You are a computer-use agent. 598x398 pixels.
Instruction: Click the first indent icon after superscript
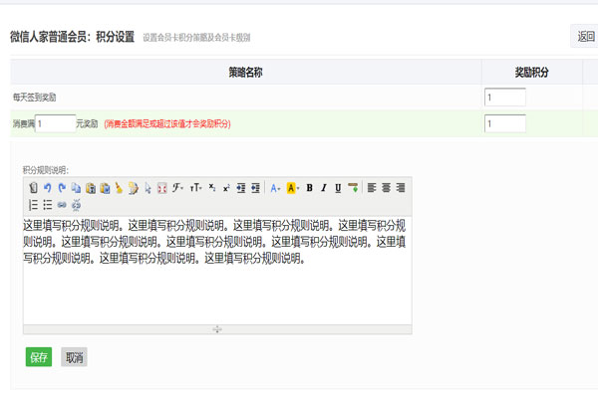point(240,188)
